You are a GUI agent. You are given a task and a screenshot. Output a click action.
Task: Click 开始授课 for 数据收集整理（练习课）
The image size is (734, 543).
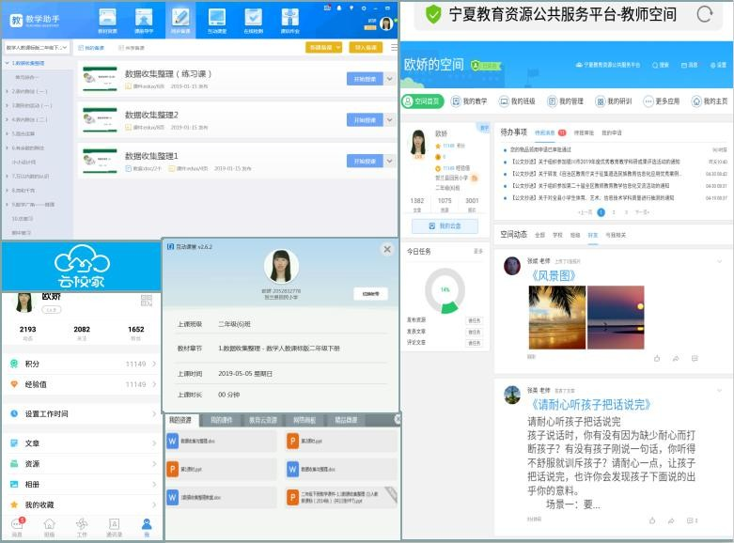tap(366, 79)
